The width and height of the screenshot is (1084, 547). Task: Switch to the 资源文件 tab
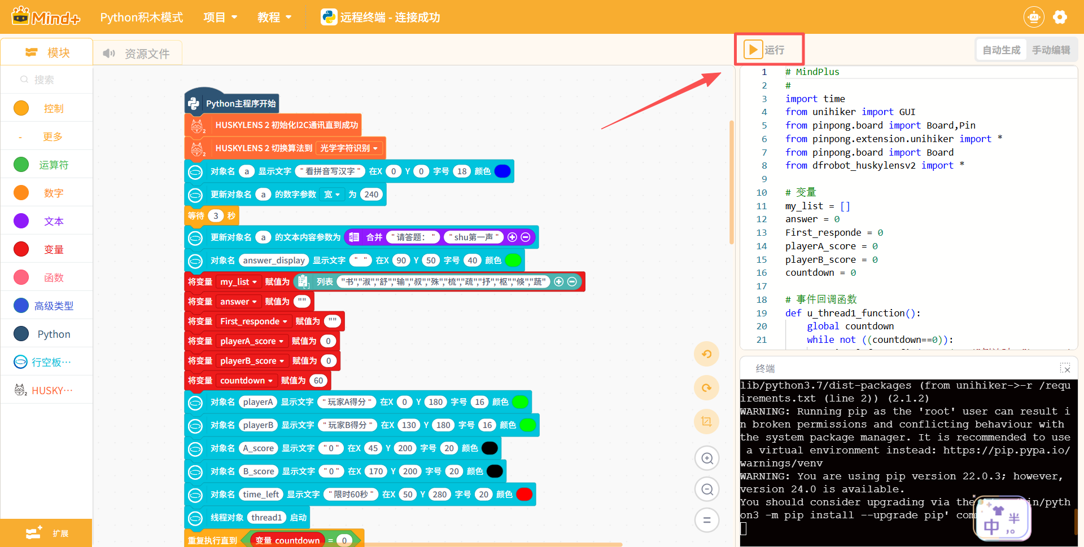coord(137,53)
